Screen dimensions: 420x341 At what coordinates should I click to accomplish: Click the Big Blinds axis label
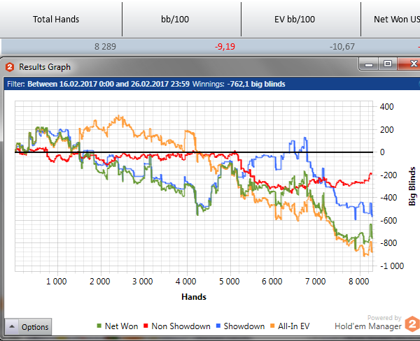pyautogui.click(x=412, y=186)
